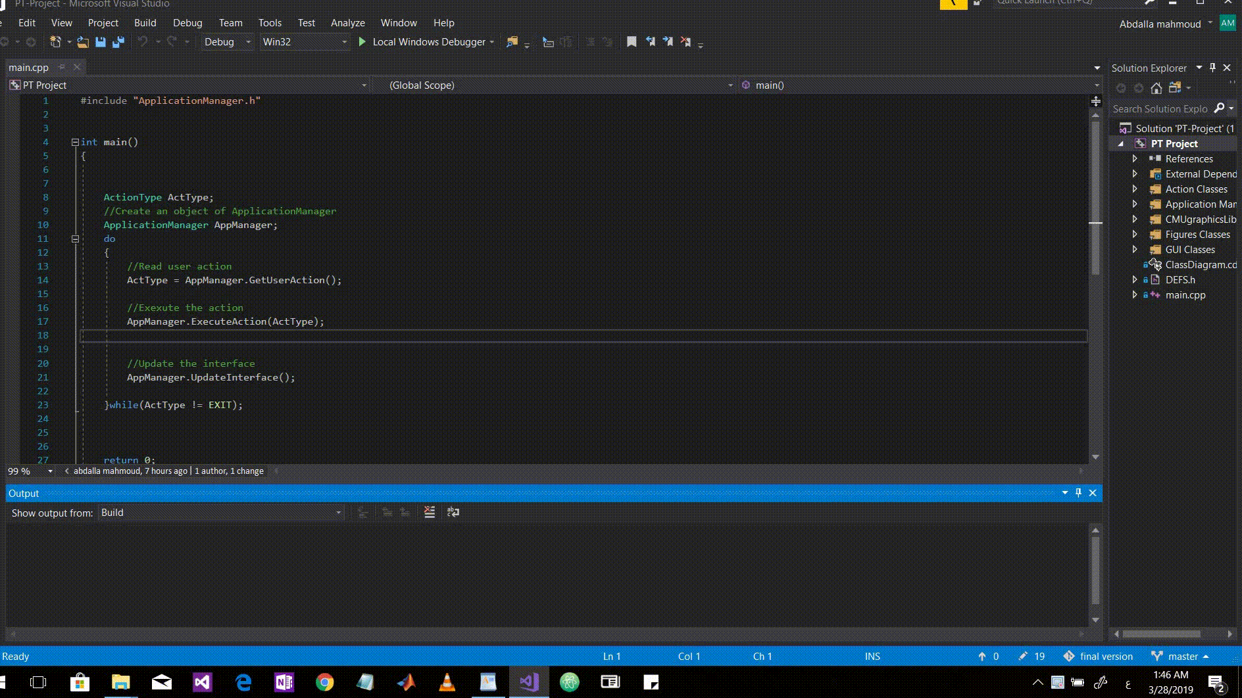Screen dimensions: 1242x698
Task: Click the master branch in the status bar
Action: point(1181,656)
